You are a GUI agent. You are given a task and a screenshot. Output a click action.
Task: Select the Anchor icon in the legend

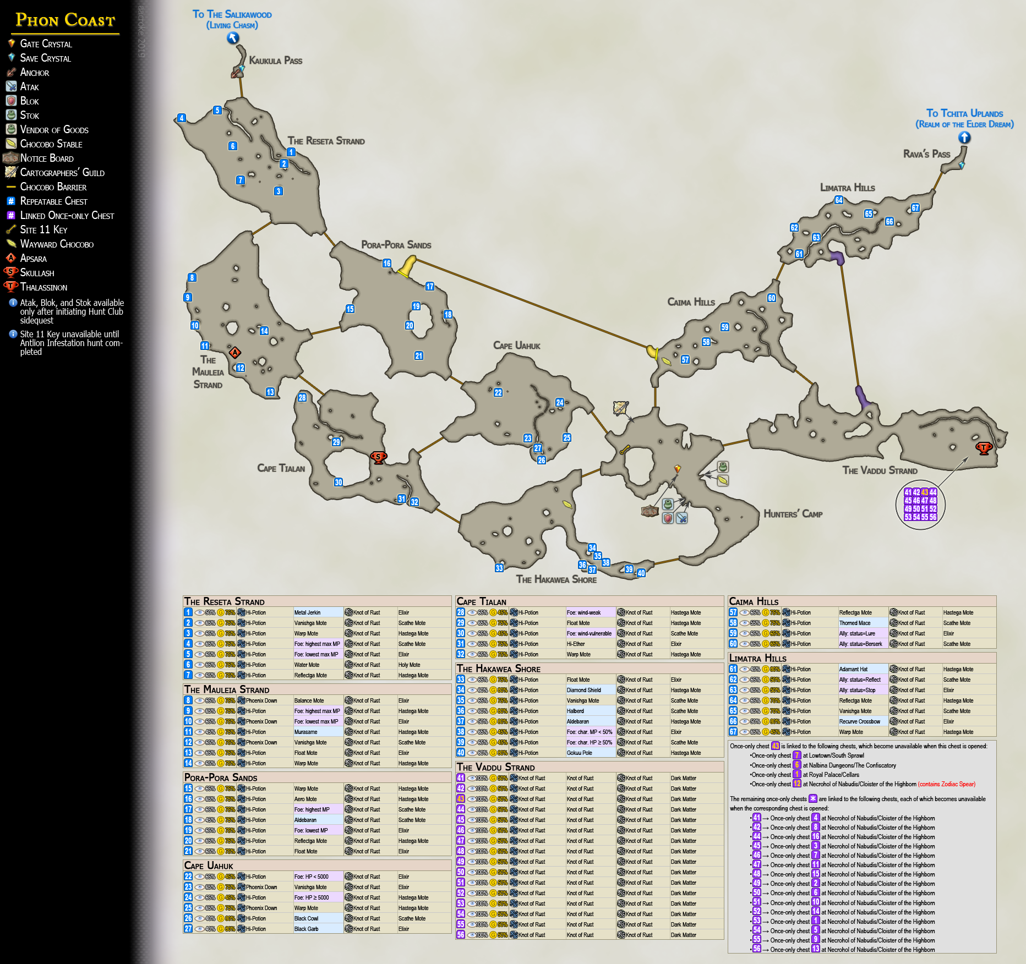coord(11,72)
